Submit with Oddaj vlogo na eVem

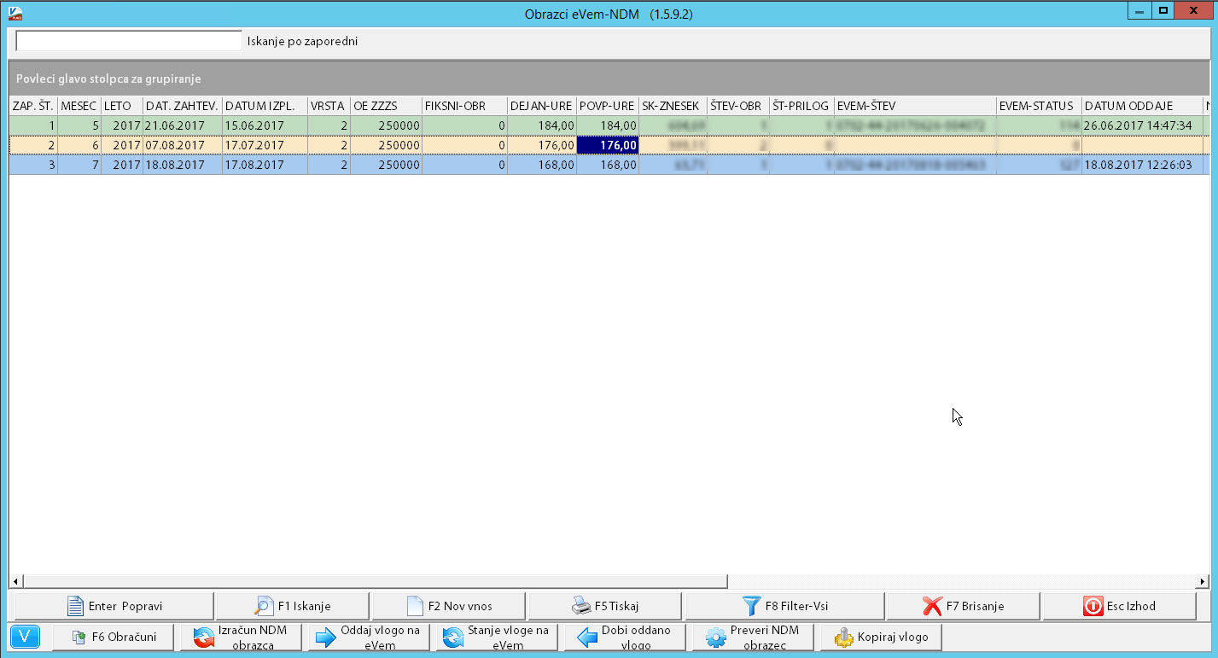click(369, 638)
